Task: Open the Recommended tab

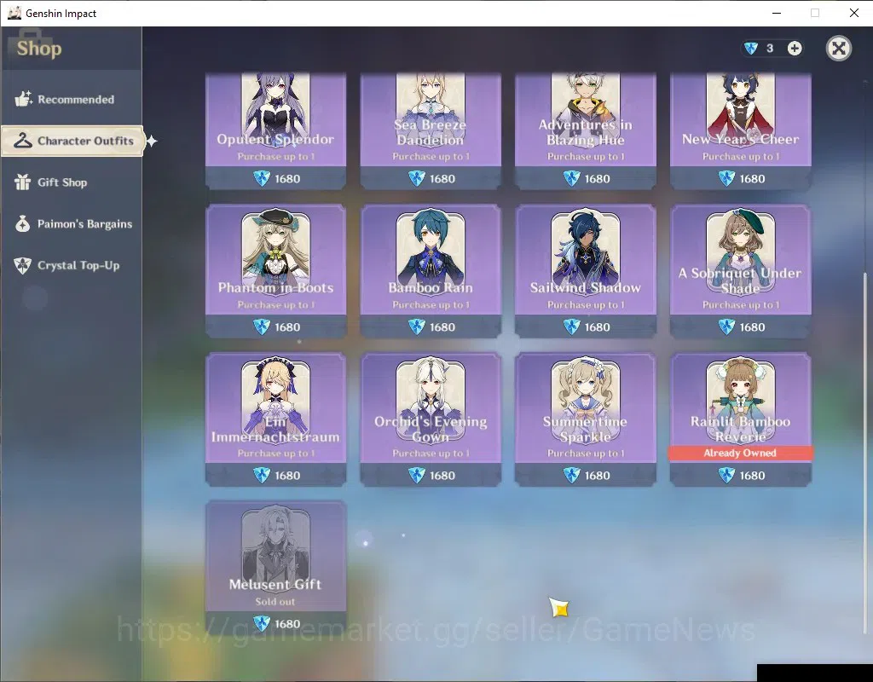Action: (72, 99)
